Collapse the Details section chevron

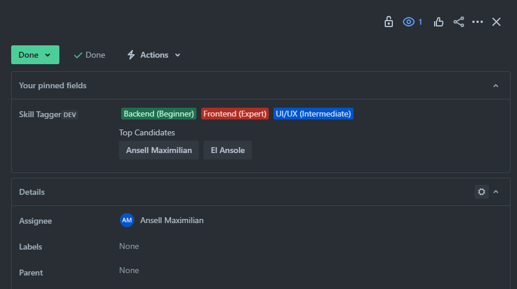496,192
